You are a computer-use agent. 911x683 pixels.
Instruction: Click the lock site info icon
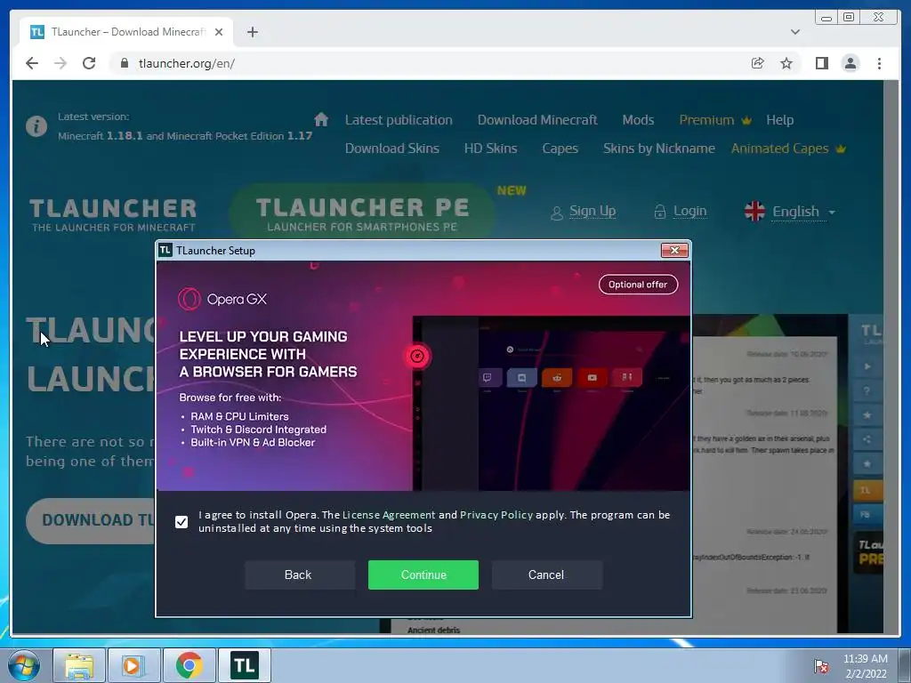coord(125,63)
